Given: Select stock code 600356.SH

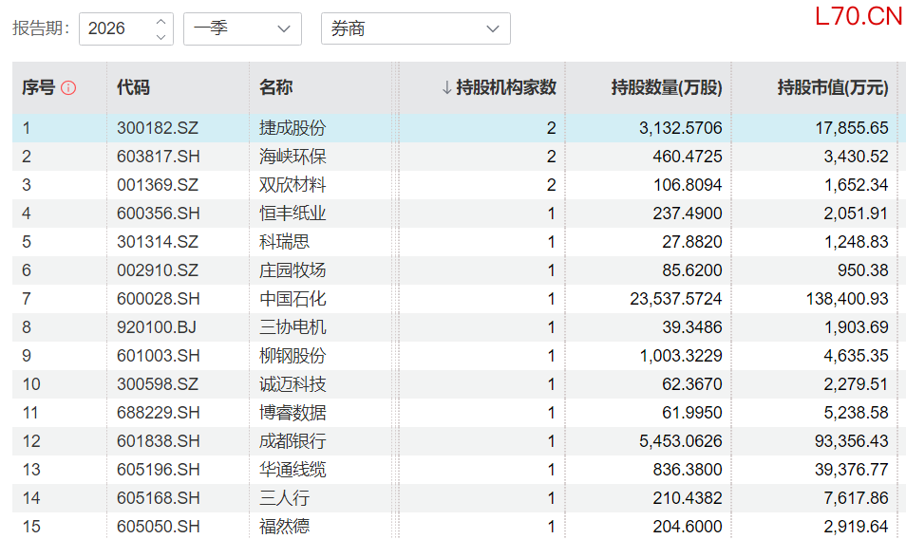Looking at the screenshot, I should 159,214.
